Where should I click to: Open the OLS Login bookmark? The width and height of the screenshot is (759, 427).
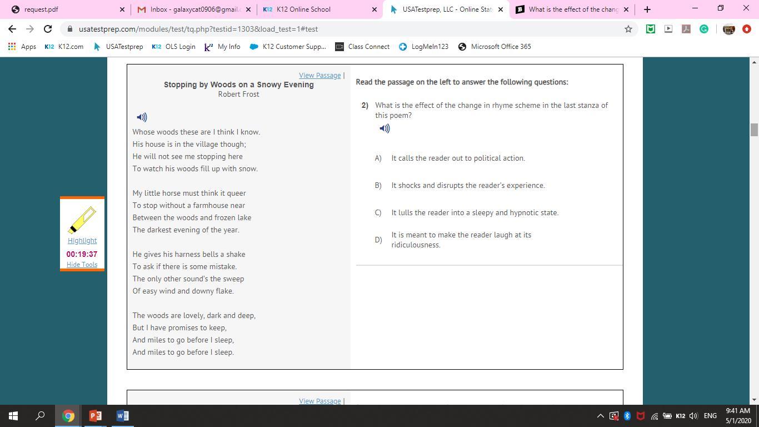[173, 47]
